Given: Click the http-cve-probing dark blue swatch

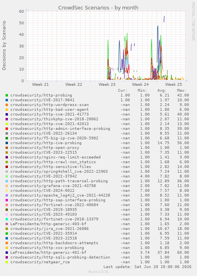Looking at the screenshot, I should pyautogui.click(x=7, y=143).
